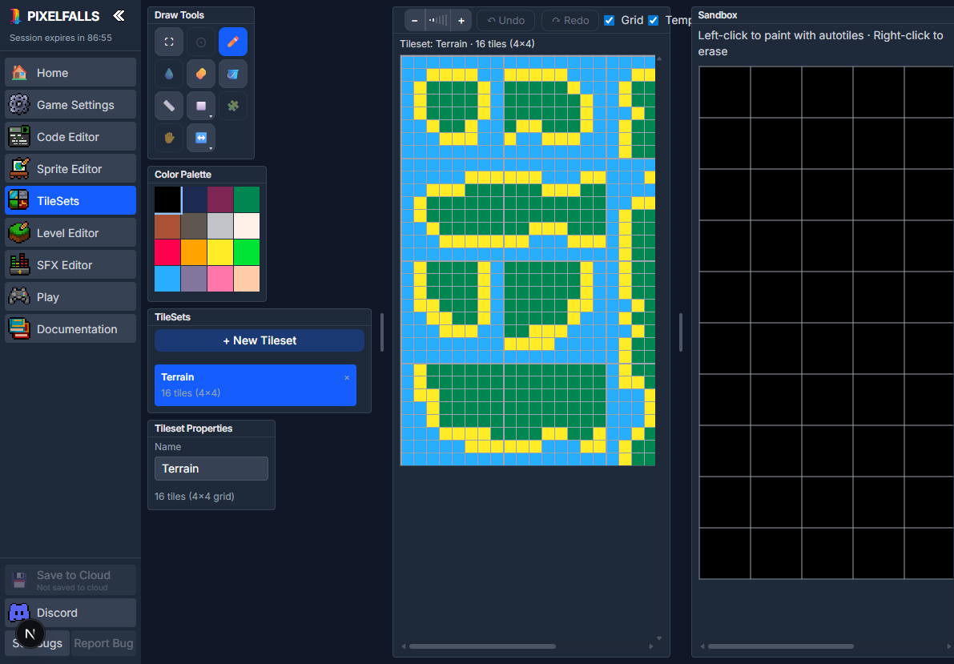Image resolution: width=954 pixels, height=664 pixels.
Task: Select the ruler line tool
Action: (169, 106)
